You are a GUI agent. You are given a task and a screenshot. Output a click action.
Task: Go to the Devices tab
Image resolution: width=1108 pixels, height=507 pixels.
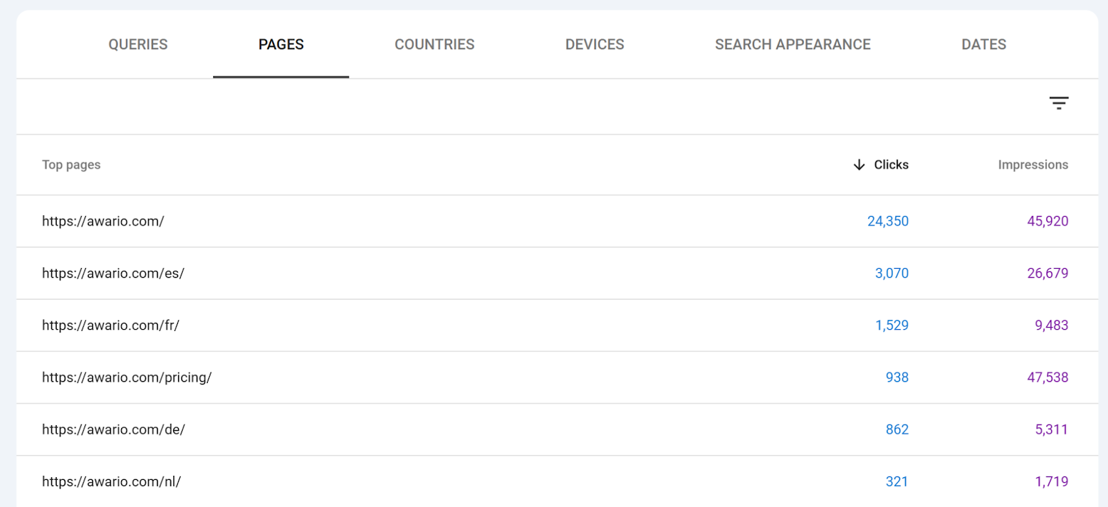coord(595,44)
